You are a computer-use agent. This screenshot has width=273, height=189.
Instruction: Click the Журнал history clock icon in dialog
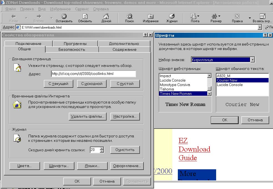point(17,138)
